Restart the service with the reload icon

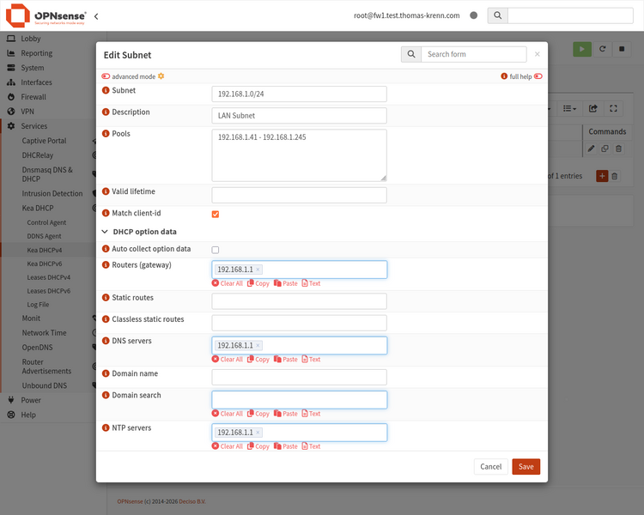click(x=602, y=49)
